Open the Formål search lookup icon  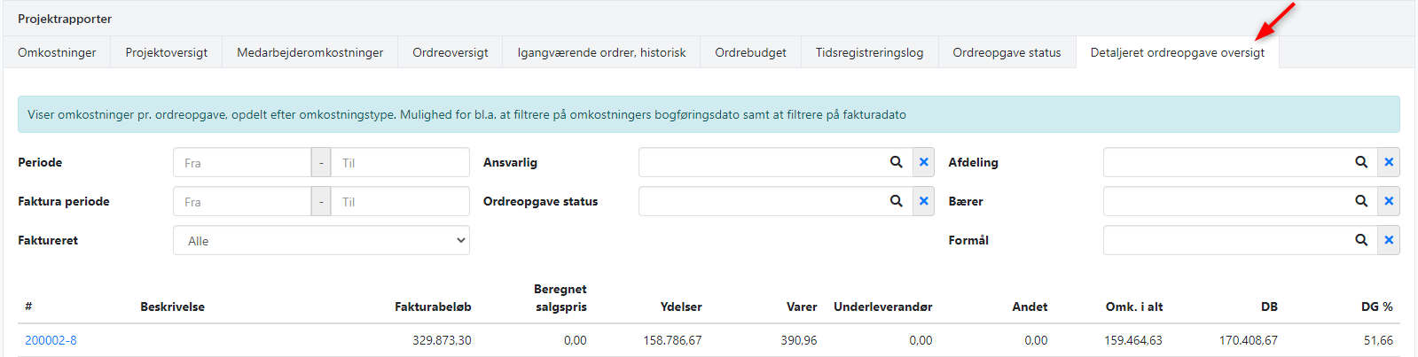point(1360,240)
